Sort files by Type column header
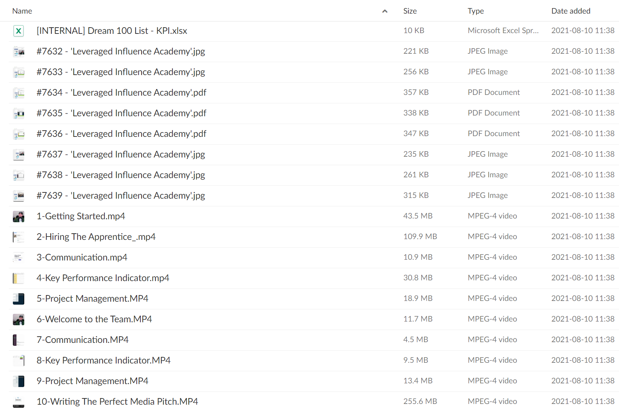 [x=476, y=11]
